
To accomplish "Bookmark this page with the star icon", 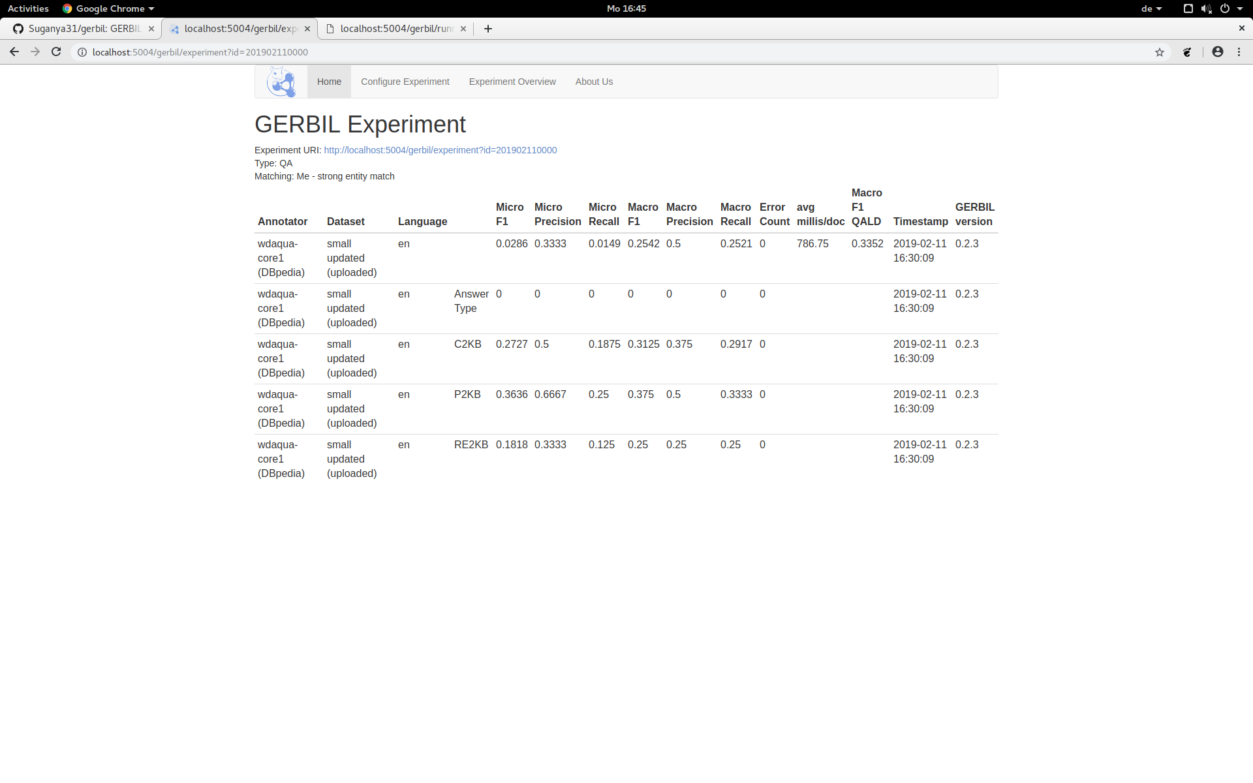I will point(1160,52).
